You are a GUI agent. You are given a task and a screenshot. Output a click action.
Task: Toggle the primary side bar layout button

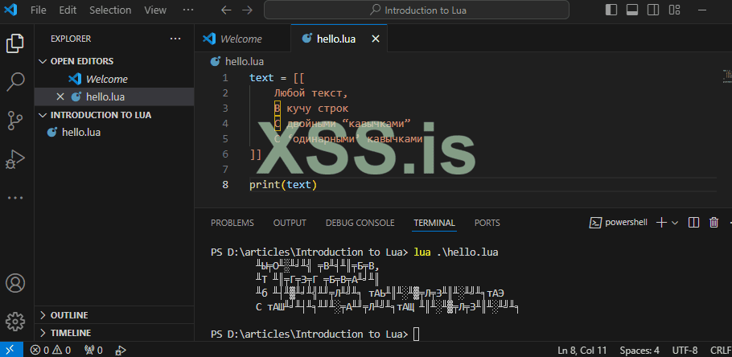[x=611, y=10]
